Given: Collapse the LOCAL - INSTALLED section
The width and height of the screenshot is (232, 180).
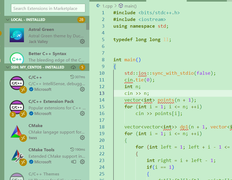Looking at the screenshot, I should (x=8, y=19).
